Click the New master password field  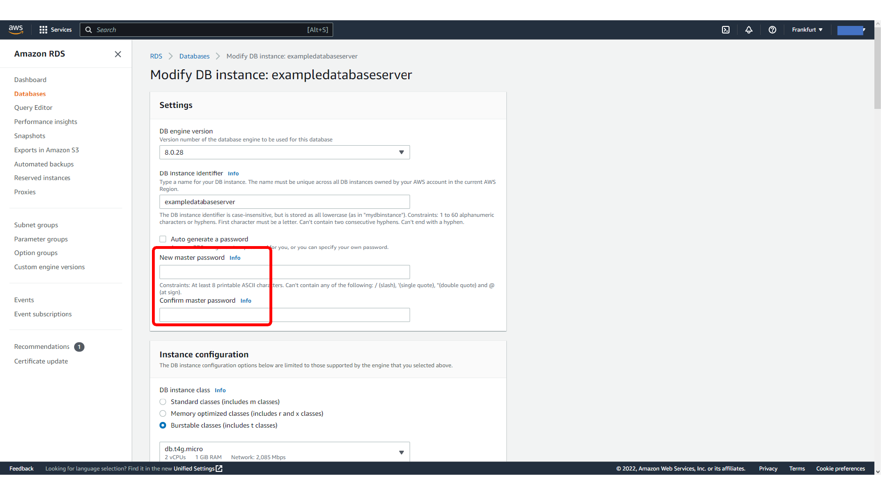tap(285, 272)
